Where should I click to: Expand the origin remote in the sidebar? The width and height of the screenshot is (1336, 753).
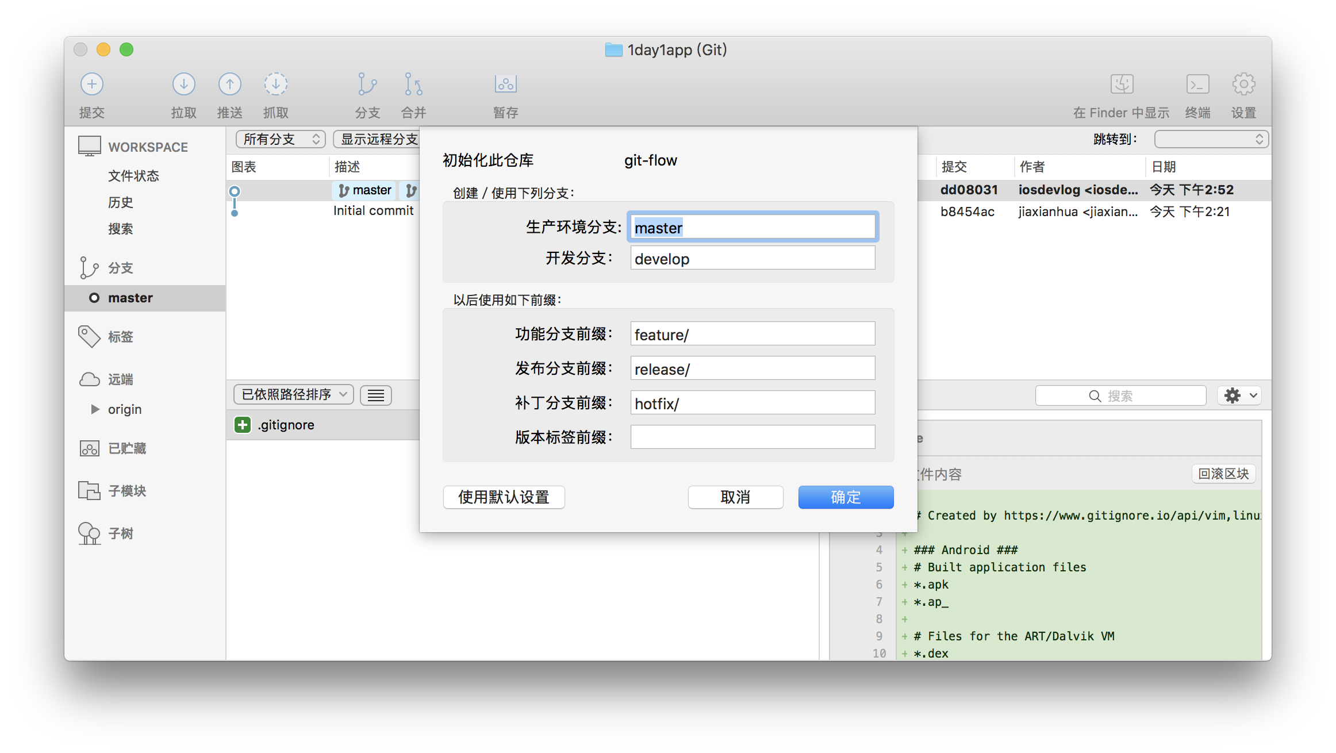tap(95, 409)
